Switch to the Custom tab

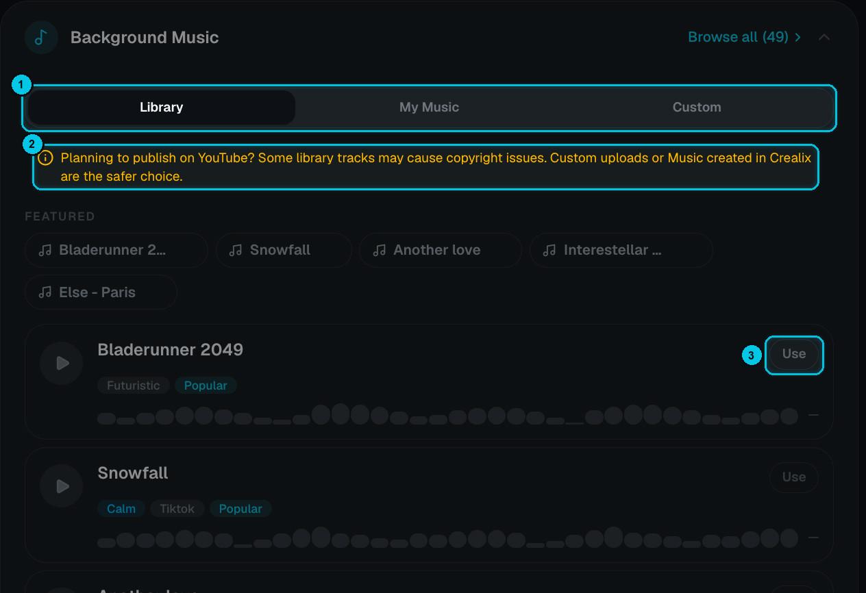click(x=697, y=108)
